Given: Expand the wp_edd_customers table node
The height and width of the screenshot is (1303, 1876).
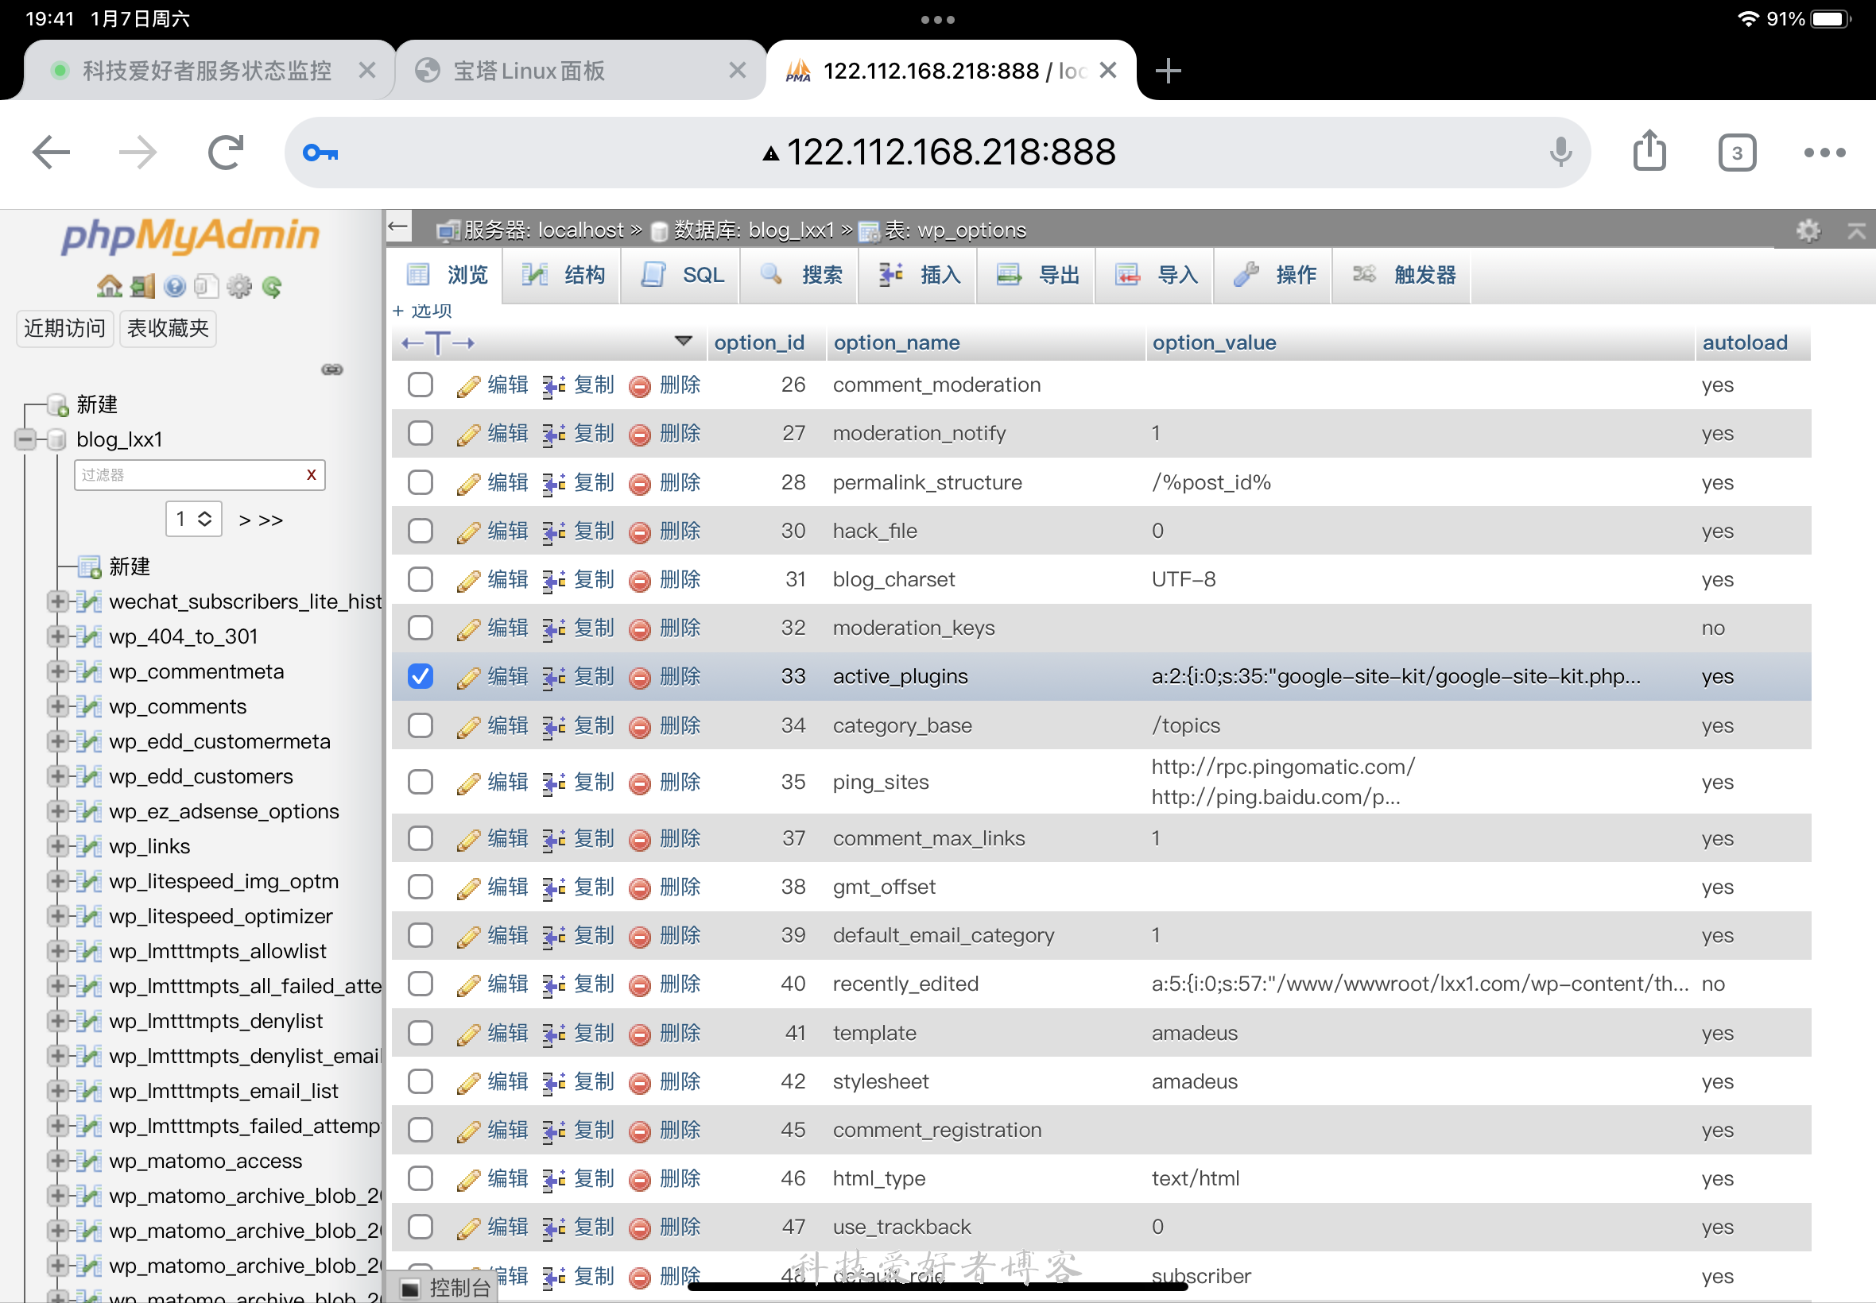Looking at the screenshot, I should [57, 775].
